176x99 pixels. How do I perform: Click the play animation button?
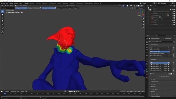(x=75, y=92)
